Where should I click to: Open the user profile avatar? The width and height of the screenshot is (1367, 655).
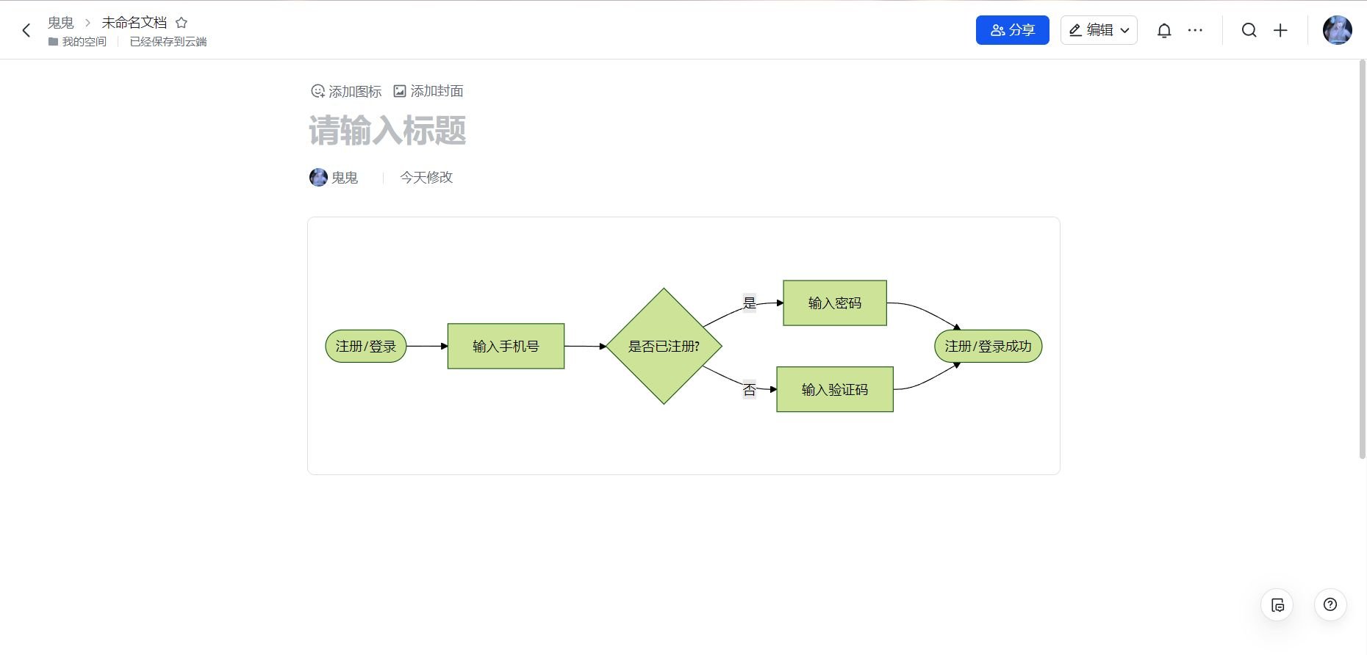tap(1337, 30)
